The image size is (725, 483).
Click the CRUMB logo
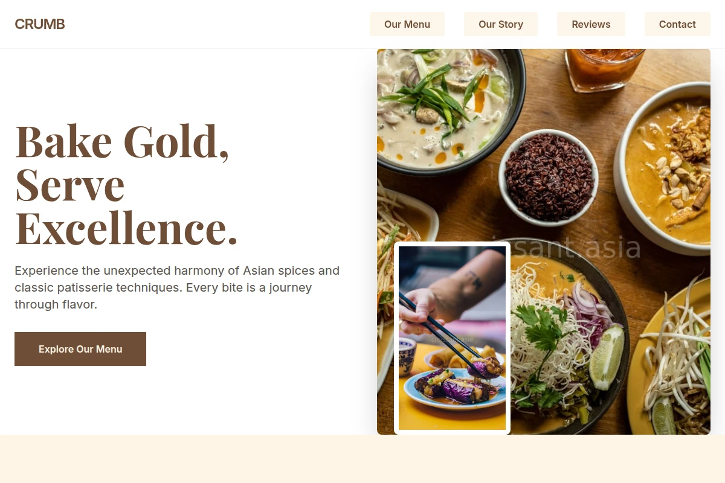point(40,24)
